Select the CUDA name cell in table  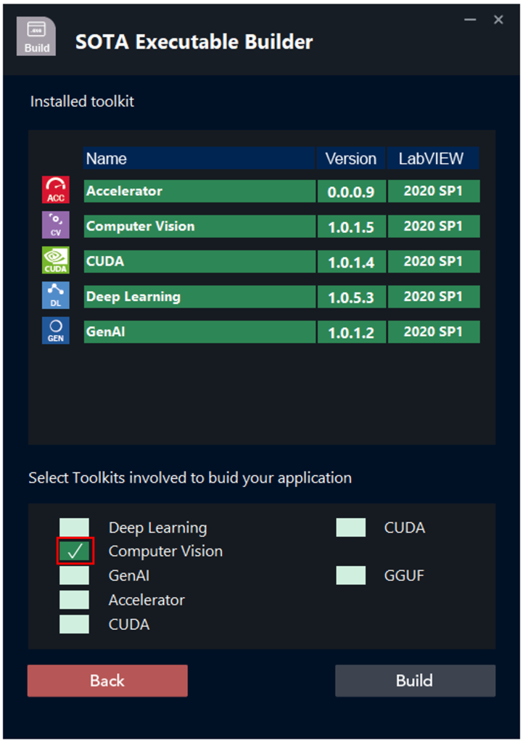click(x=200, y=261)
